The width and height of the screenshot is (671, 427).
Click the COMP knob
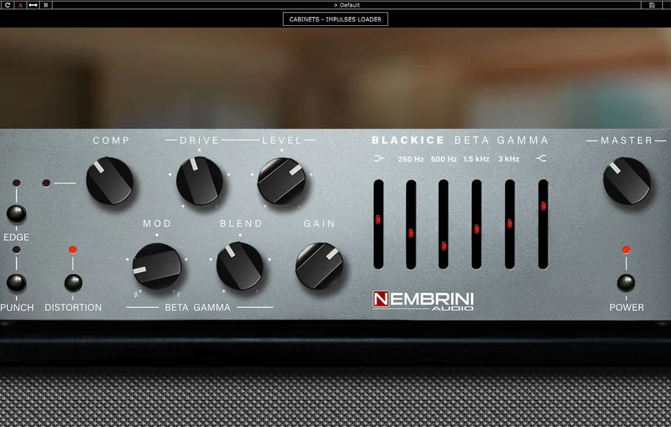110,182
